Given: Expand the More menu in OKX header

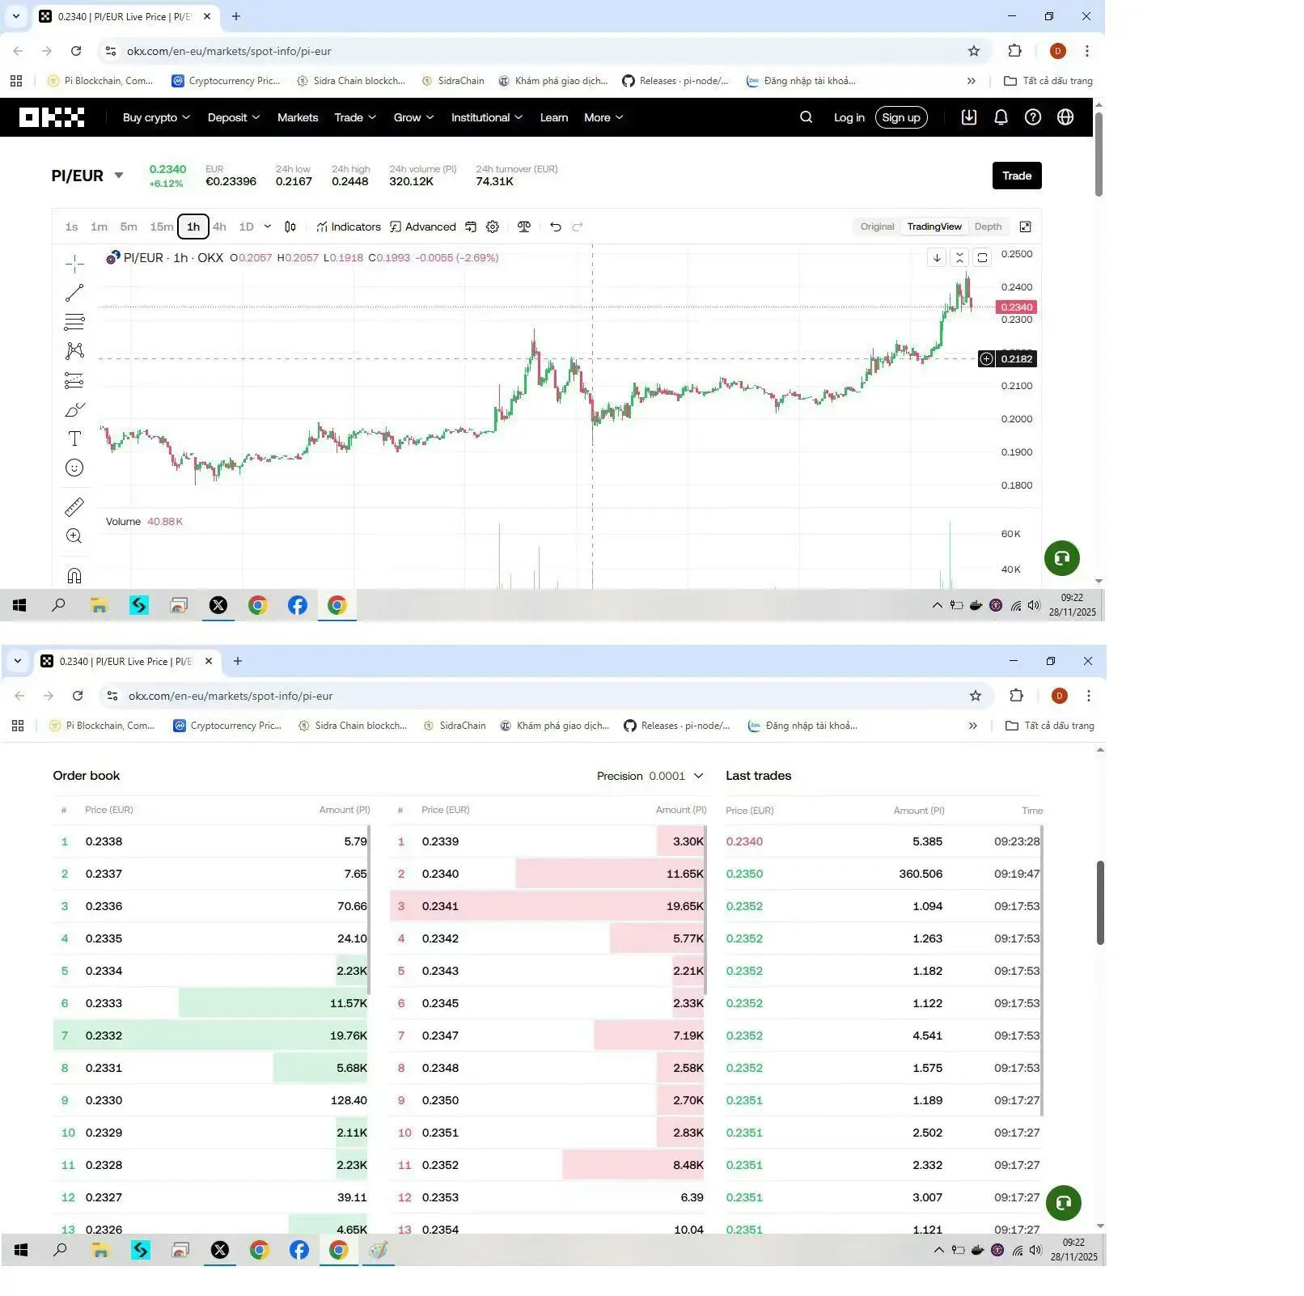Looking at the screenshot, I should tap(603, 118).
